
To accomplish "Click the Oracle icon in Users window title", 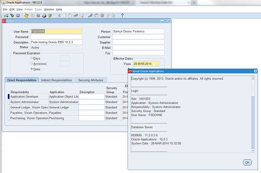I will (4, 21).
